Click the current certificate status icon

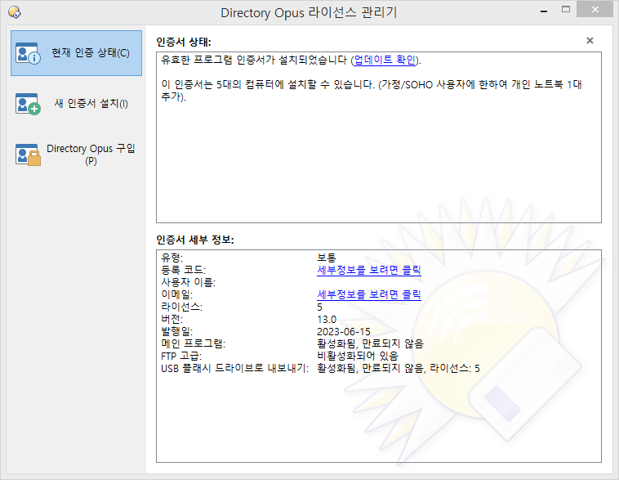coord(28,53)
